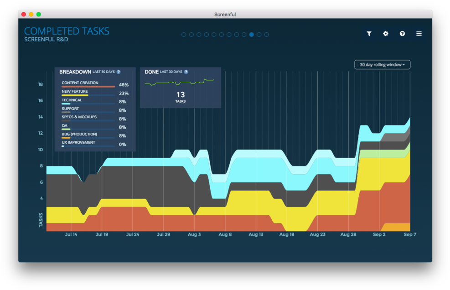The width and height of the screenshot is (450, 290).
Task: Click the 13 tasks count in Done panel
Action: pos(180,95)
